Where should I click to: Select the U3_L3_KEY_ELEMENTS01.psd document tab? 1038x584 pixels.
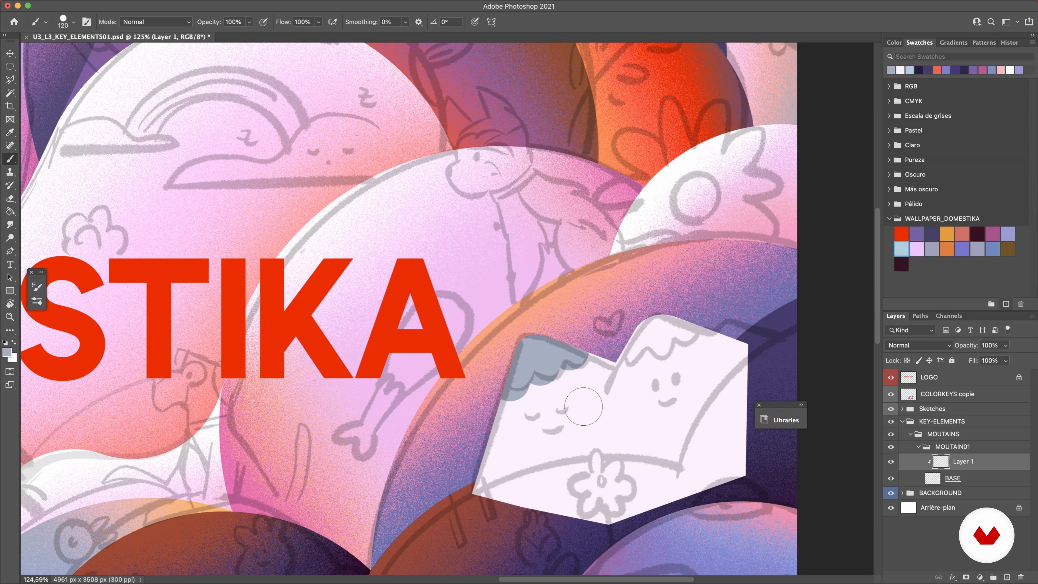click(121, 37)
